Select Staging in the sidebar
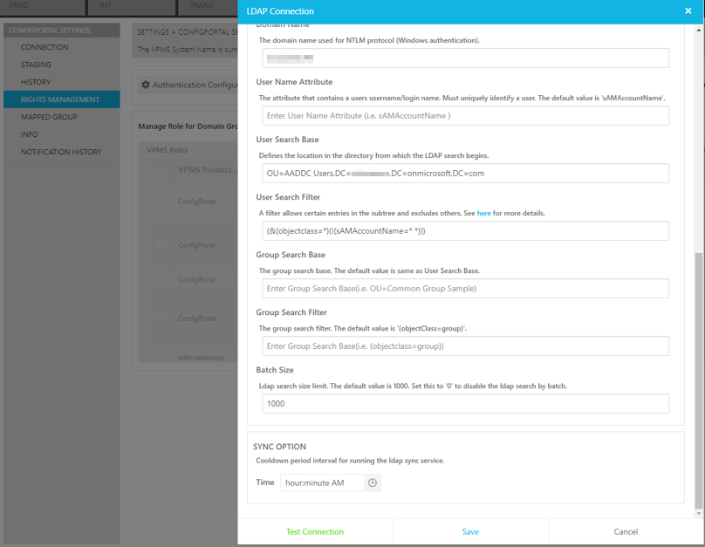 tap(36, 65)
